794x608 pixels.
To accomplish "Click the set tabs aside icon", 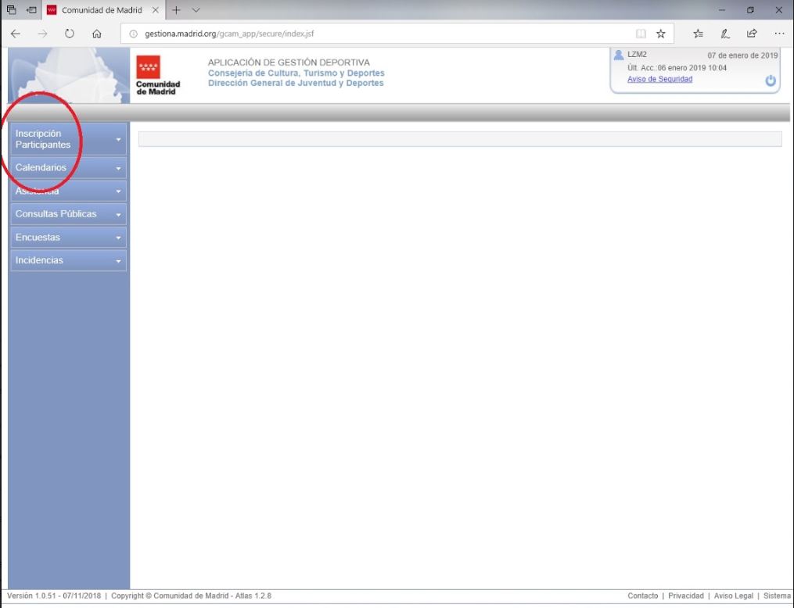I will point(31,10).
